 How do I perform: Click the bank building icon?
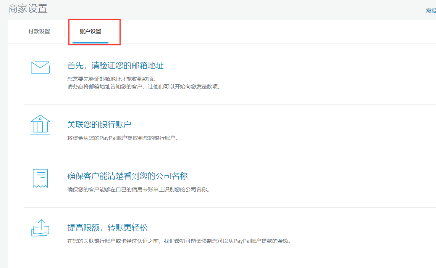point(40,125)
